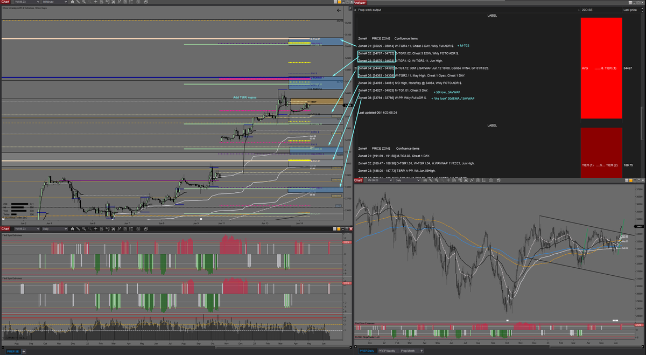Image resolution: width=646 pixels, height=355 pixels.
Task: Click camera icon in lower-right Daily chart toolbar
Action: tap(491, 180)
